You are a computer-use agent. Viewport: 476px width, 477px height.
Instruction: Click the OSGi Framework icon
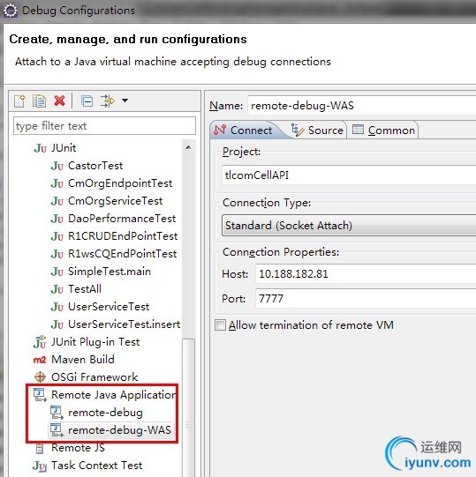tap(40, 377)
